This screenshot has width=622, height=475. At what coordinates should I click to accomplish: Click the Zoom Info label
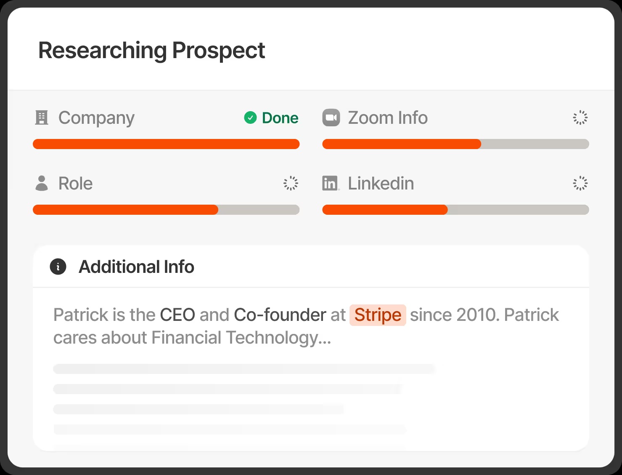(388, 118)
